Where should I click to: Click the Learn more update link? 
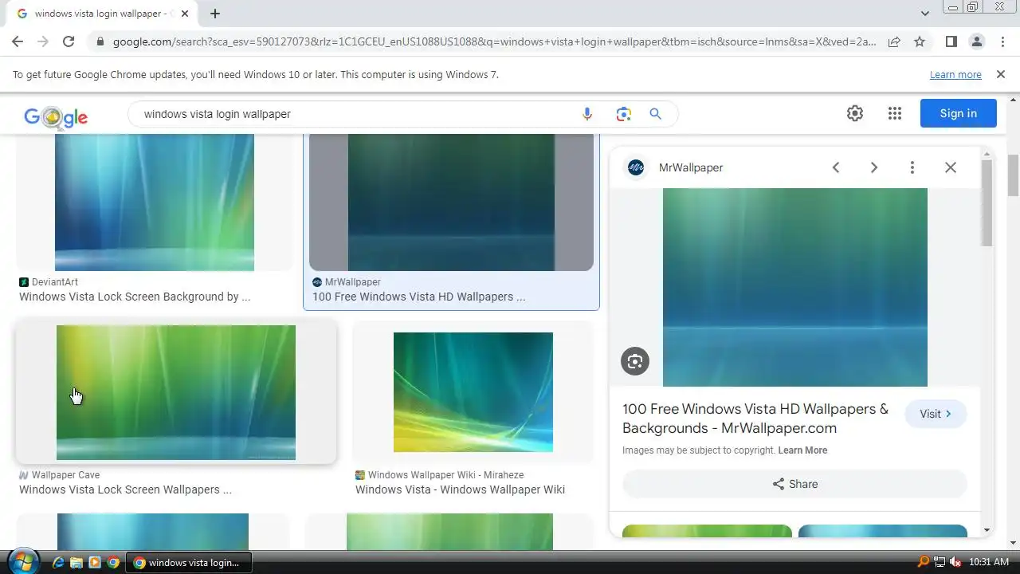click(x=955, y=75)
